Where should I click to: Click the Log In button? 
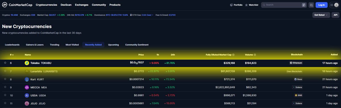click(x=321, y=5)
